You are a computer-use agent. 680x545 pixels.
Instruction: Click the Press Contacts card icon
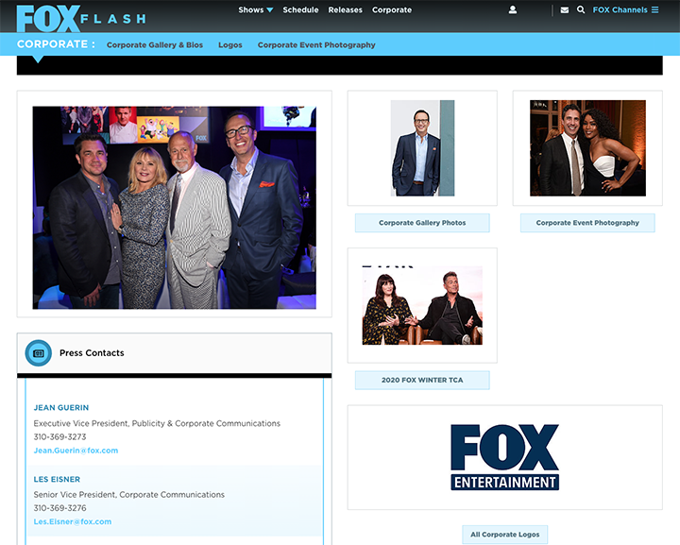(39, 353)
